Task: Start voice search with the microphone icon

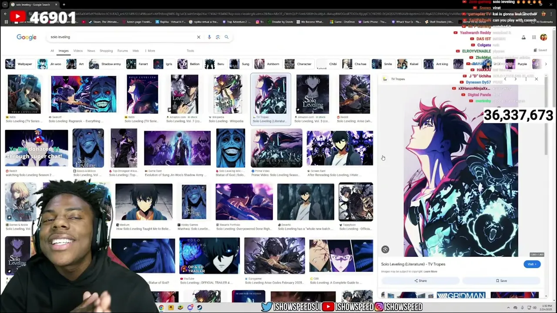Action: point(209,37)
